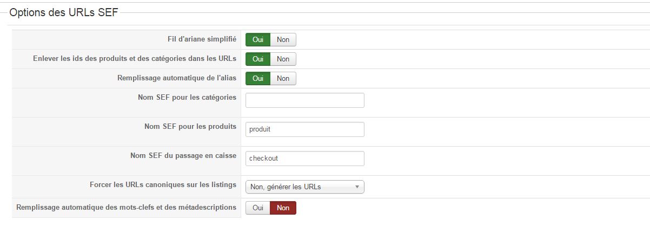Click the 'Nom SEF pour les produits' label
The width and height of the screenshot is (650, 241).
tap(190, 127)
